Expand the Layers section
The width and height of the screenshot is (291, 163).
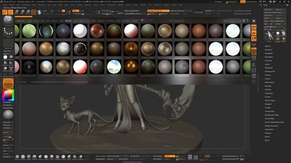[x=267, y=64]
